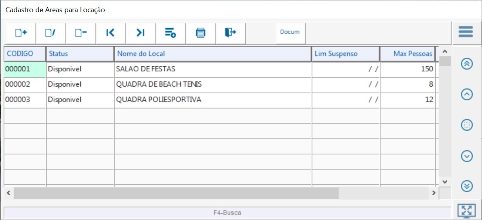The image size is (482, 220).
Task: Click the add list item icon
Action: click(x=170, y=33)
